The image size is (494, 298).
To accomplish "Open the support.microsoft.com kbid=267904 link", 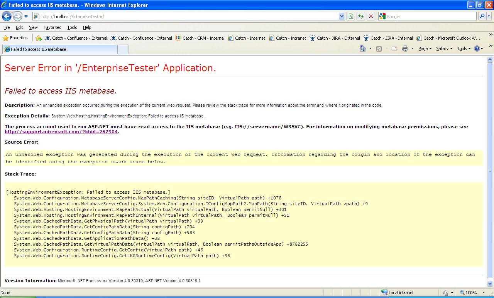I will [61, 132].
